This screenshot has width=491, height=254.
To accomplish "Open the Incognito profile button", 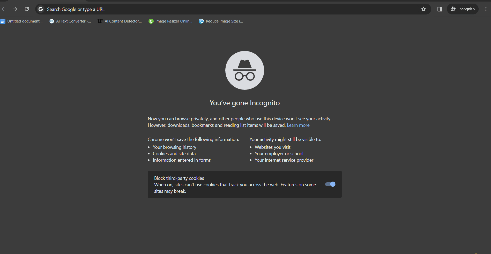I will tap(463, 9).
